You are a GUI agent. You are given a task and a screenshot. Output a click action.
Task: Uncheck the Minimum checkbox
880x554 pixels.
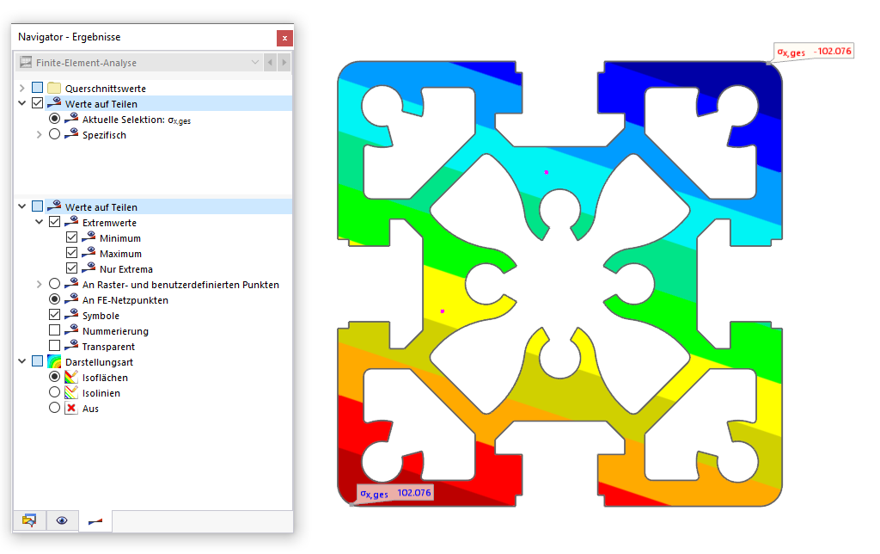(72, 237)
